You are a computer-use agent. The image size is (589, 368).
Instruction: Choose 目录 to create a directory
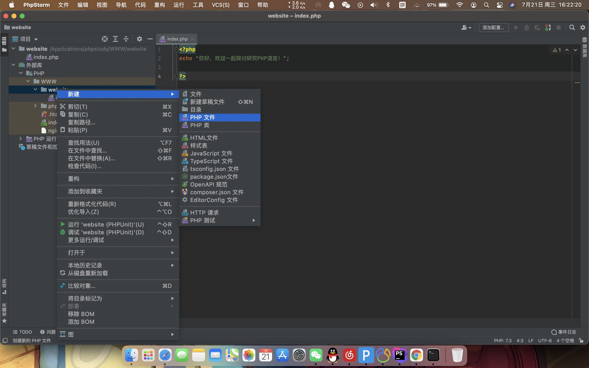(x=220, y=109)
